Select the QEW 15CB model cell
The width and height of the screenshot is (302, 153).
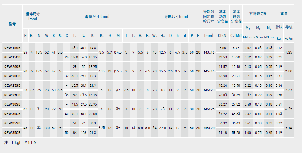12,57
